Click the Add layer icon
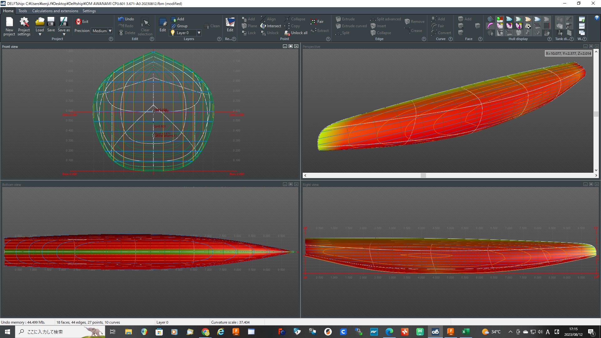601x338 pixels. pos(174,19)
